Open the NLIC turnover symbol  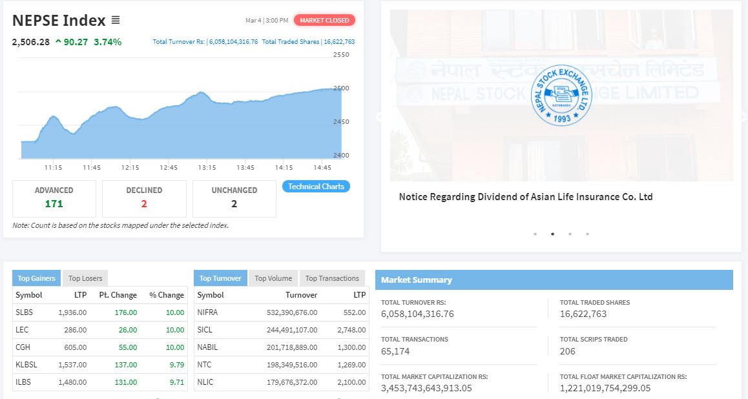pos(205,382)
